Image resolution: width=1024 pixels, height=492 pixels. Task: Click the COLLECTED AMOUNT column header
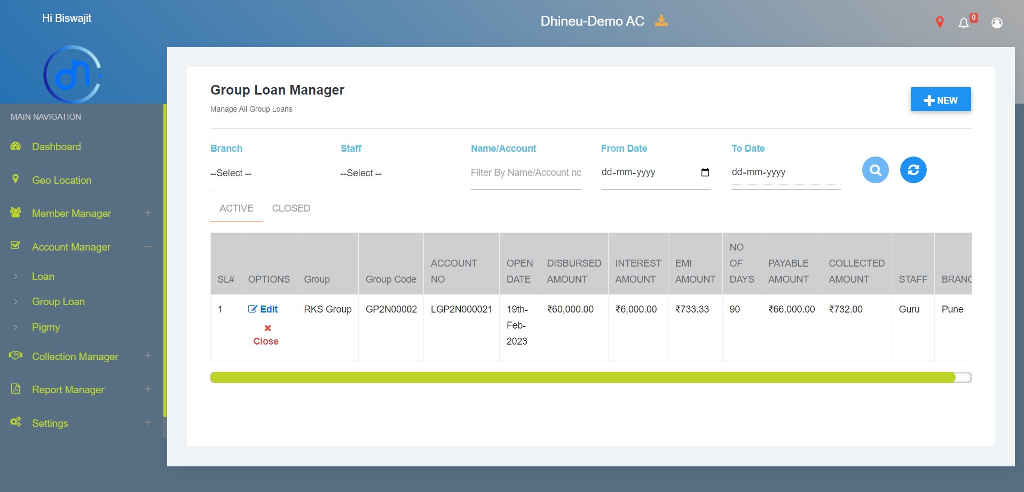[x=856, y=263]
